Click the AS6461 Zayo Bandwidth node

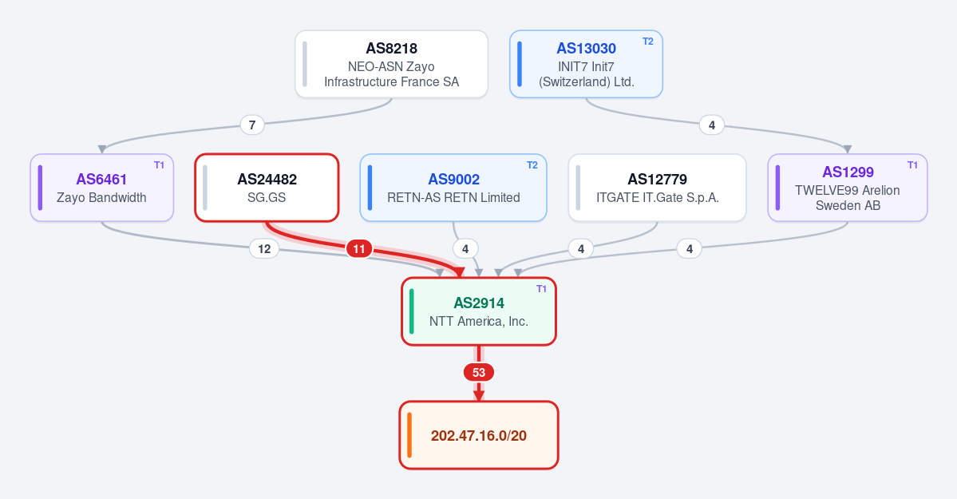(x=102, y=188)
